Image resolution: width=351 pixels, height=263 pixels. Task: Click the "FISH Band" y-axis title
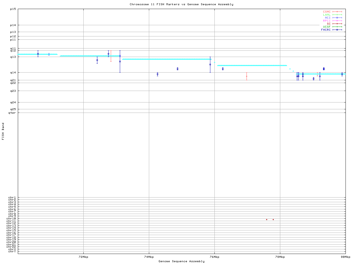(x=3, y=131)
